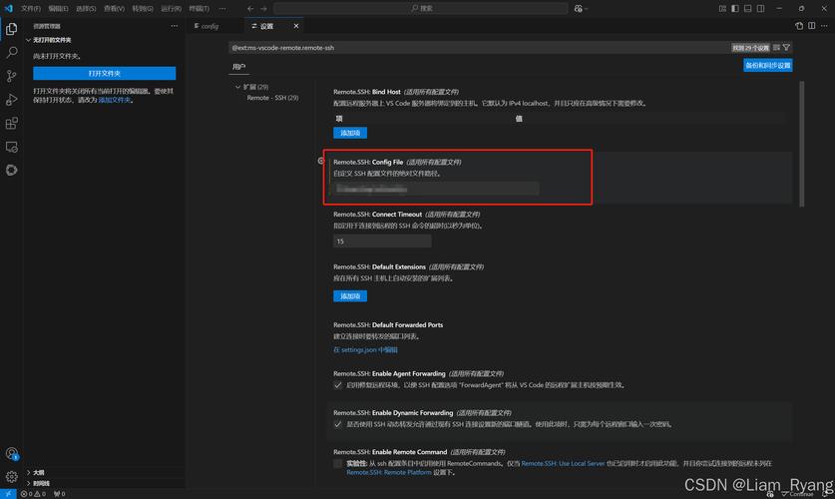The image size is (835, 499).
Task: Open the Run and Debug view
Action: click(12, 100)
